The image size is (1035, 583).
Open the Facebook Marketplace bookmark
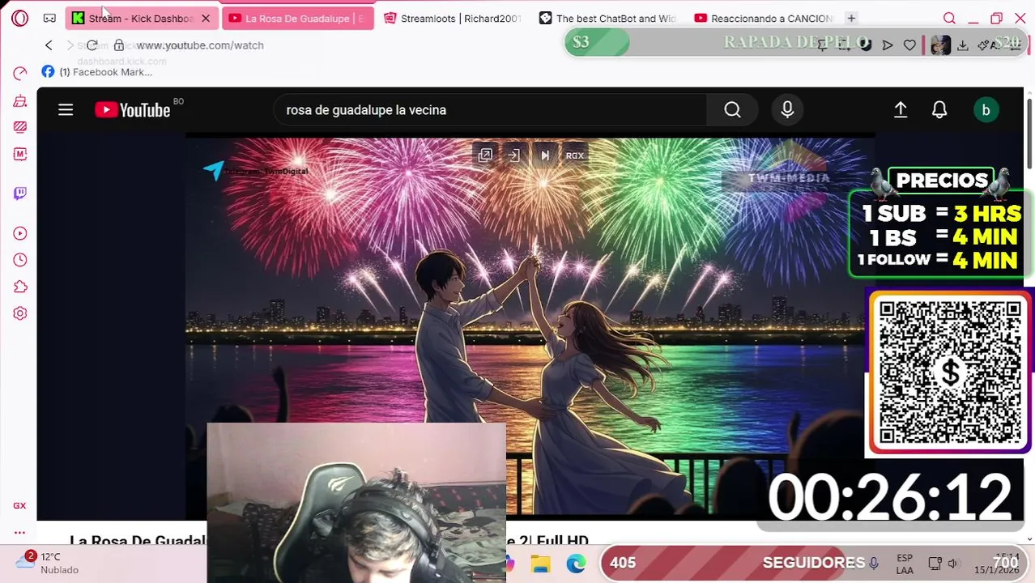(97, 72)
